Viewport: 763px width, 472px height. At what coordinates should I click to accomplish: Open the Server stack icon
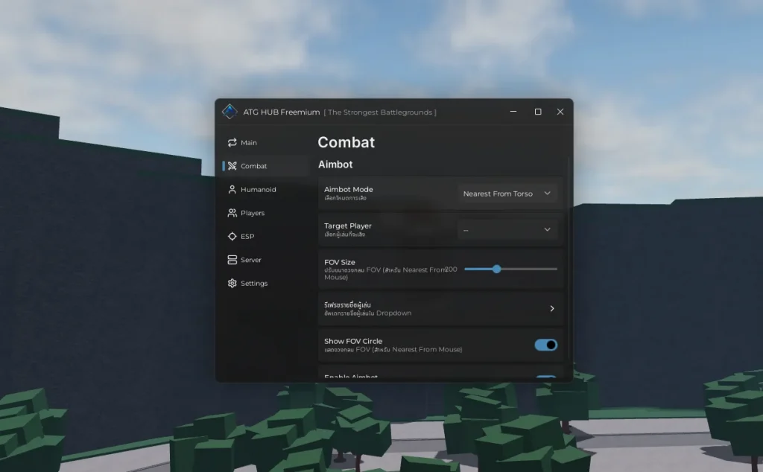(232, 260)
